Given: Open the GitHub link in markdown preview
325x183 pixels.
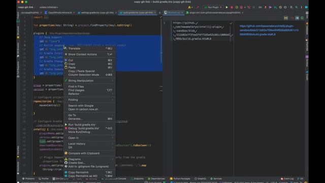Looking at the screenshot, I should [269, 30].
